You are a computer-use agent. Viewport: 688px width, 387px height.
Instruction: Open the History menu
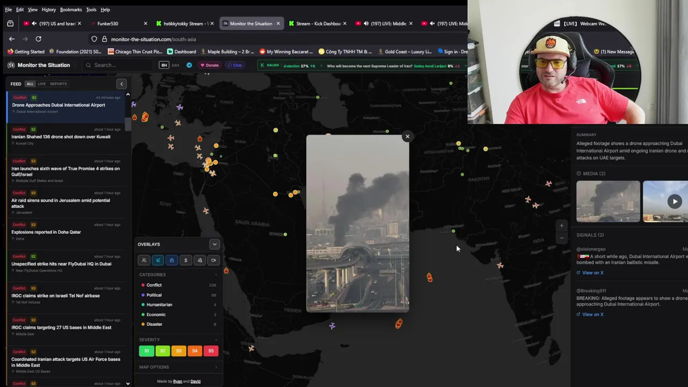[48, 10]
